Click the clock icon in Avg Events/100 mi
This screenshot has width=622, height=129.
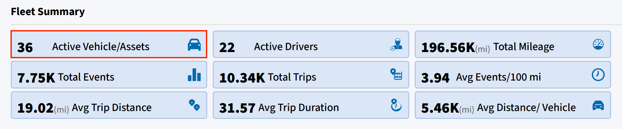pyautogui.click(x=598, y=75)
